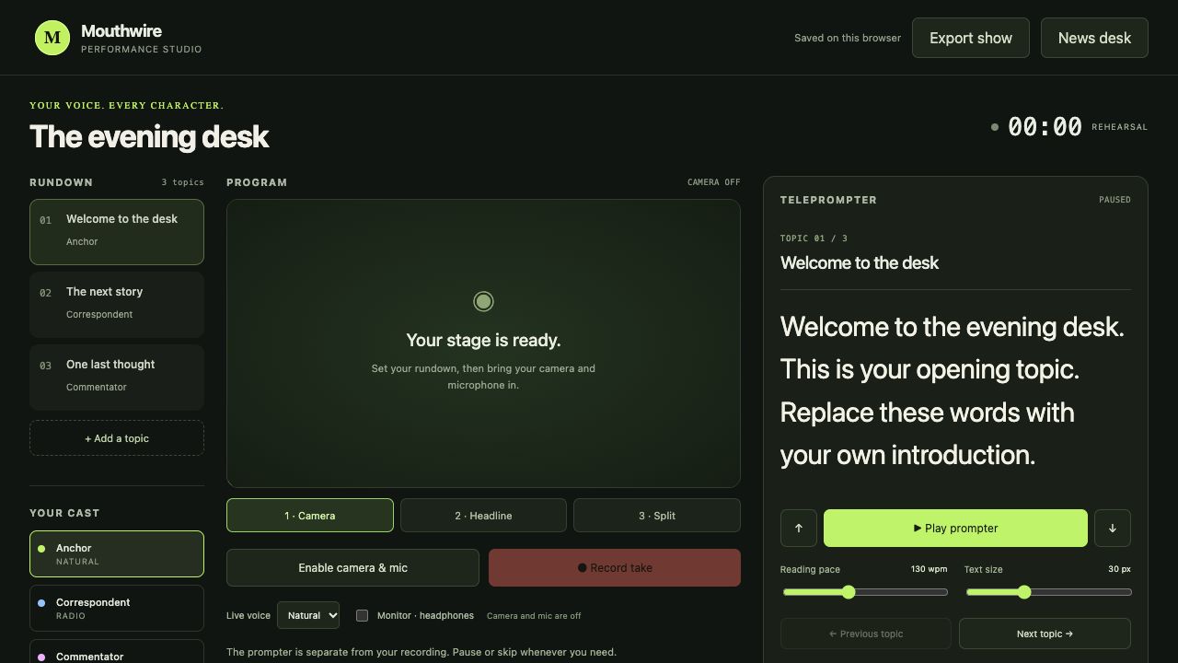Click the teleprompter script text

click(x=953, y=390)
